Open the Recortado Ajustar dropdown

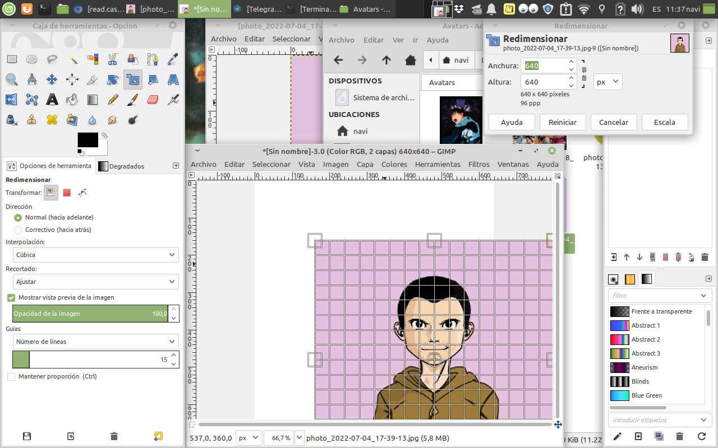(96, 282)
